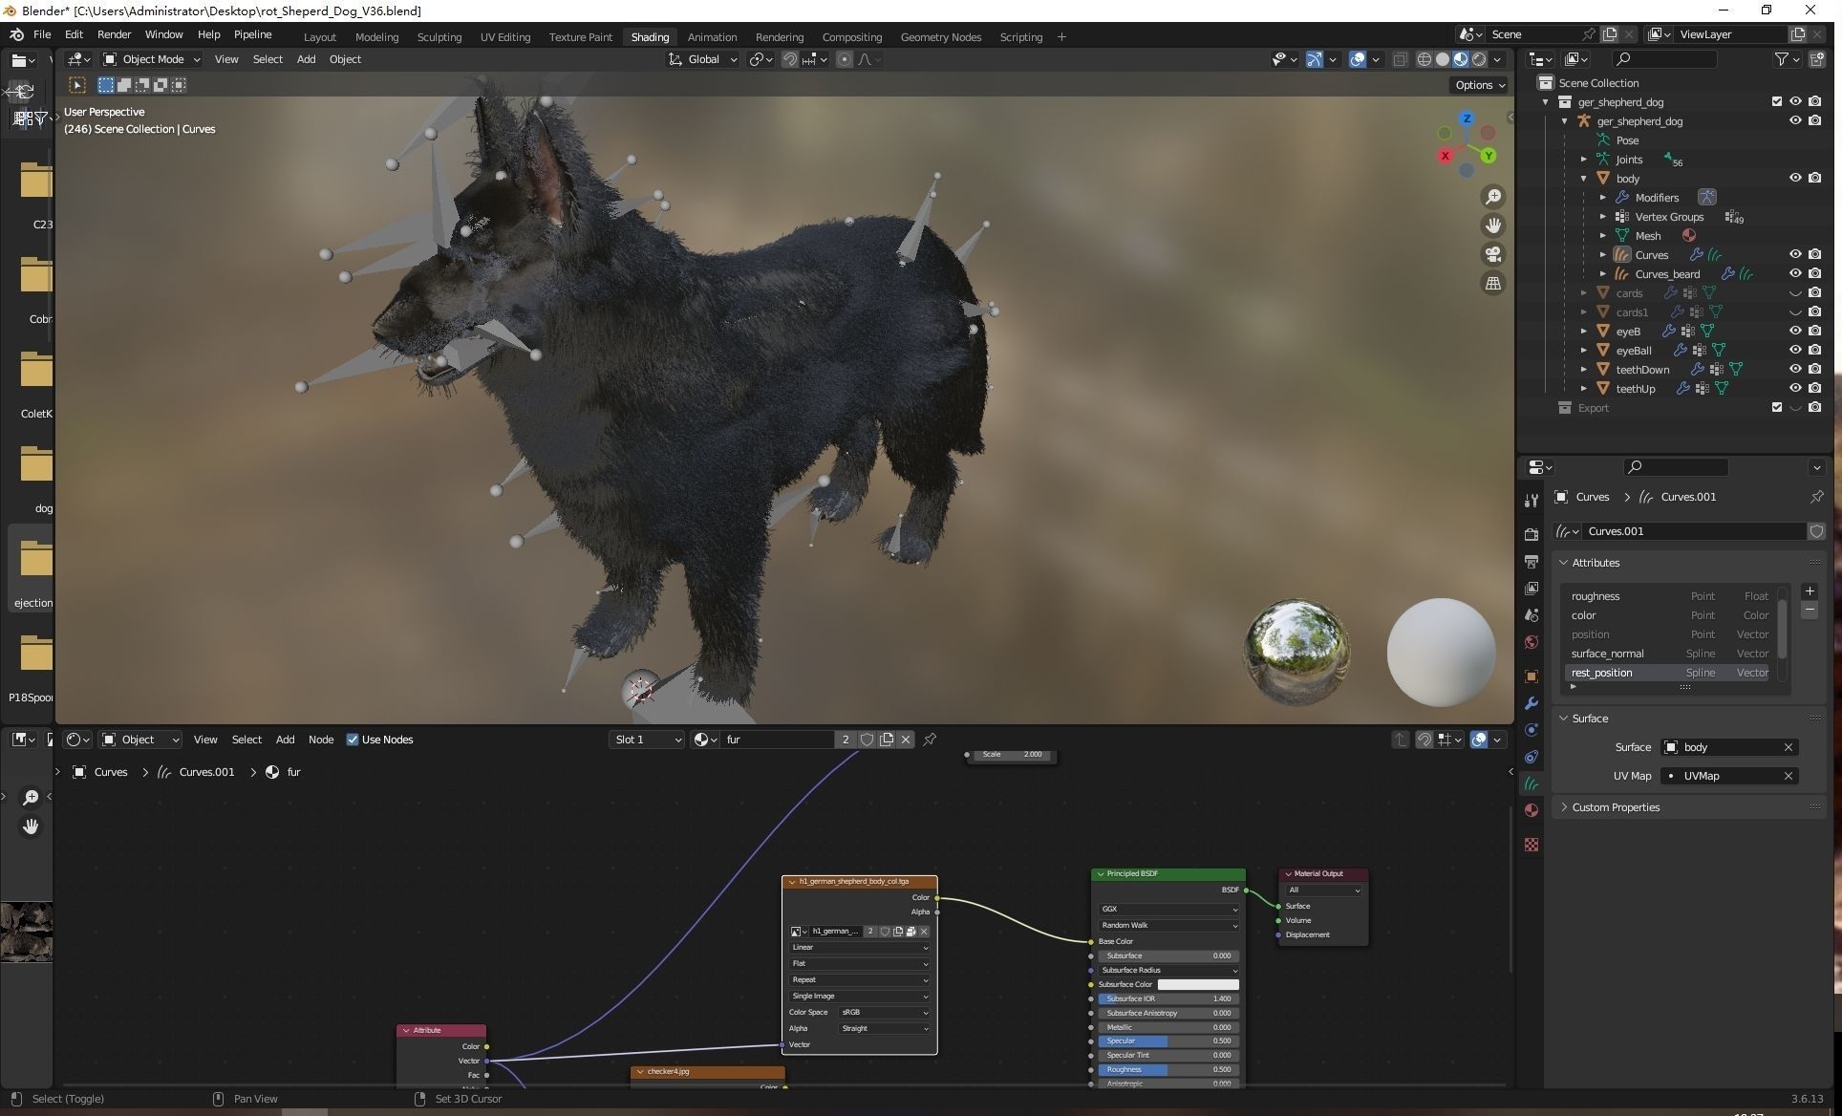Click the Curves breadcrumb in node editor

[110, 772]
